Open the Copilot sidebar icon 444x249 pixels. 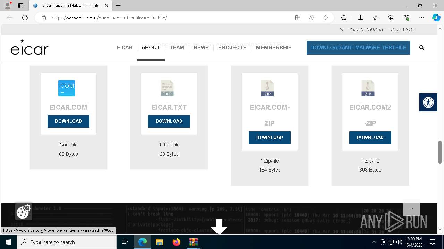436,18
